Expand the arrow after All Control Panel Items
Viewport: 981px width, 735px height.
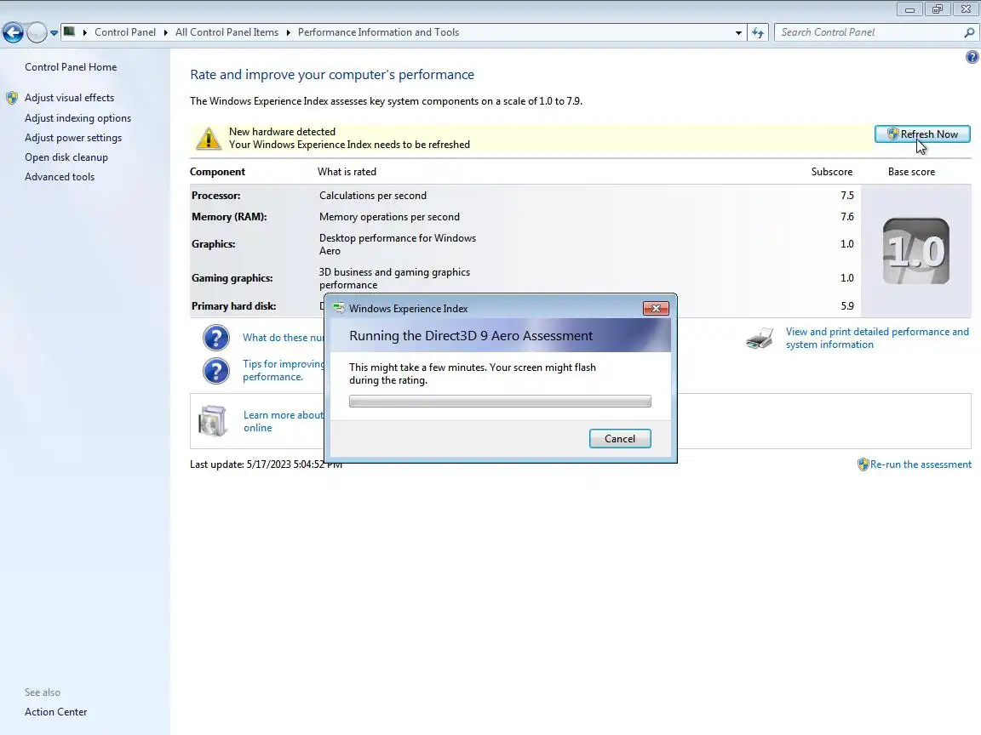[289, 32]
